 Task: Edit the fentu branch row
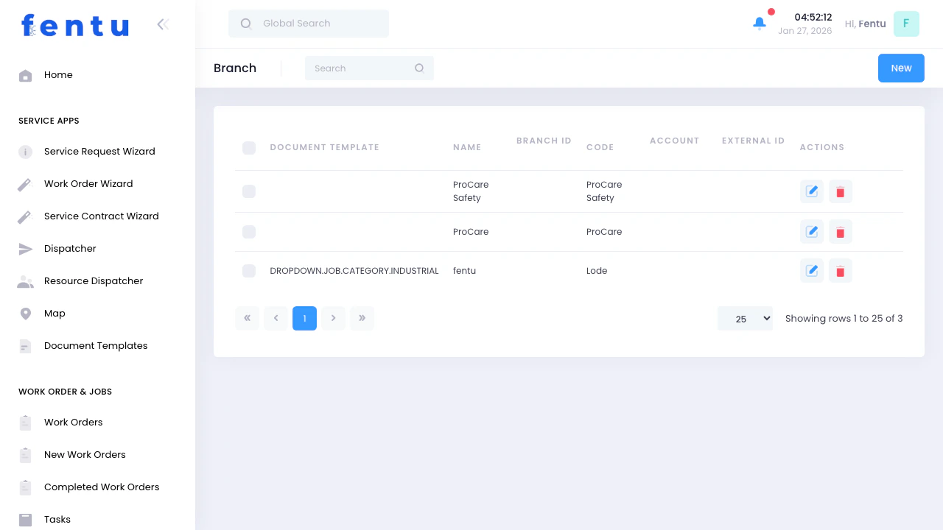click(x=811, y=270)
